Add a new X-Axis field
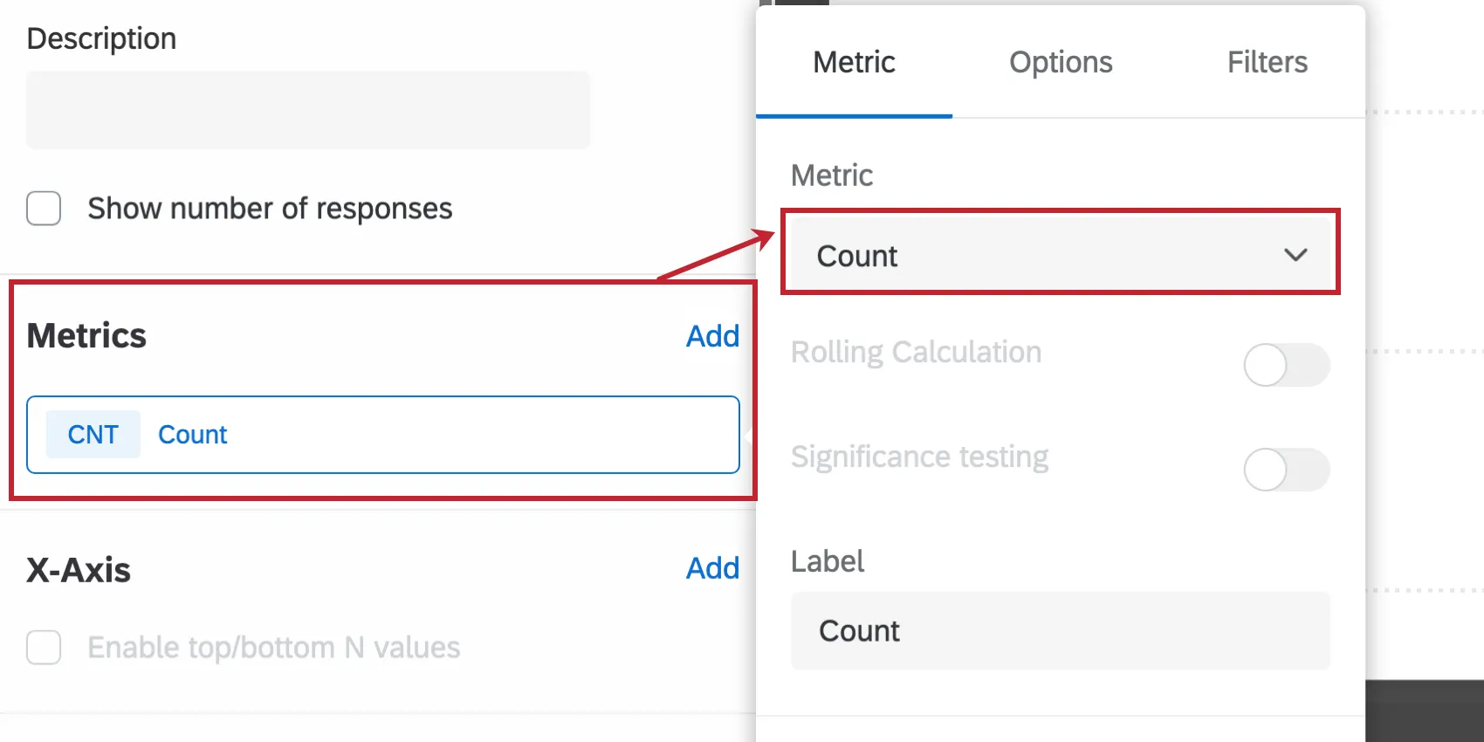The width and height of the screenshot is (1484, 742). coord(712,568)
